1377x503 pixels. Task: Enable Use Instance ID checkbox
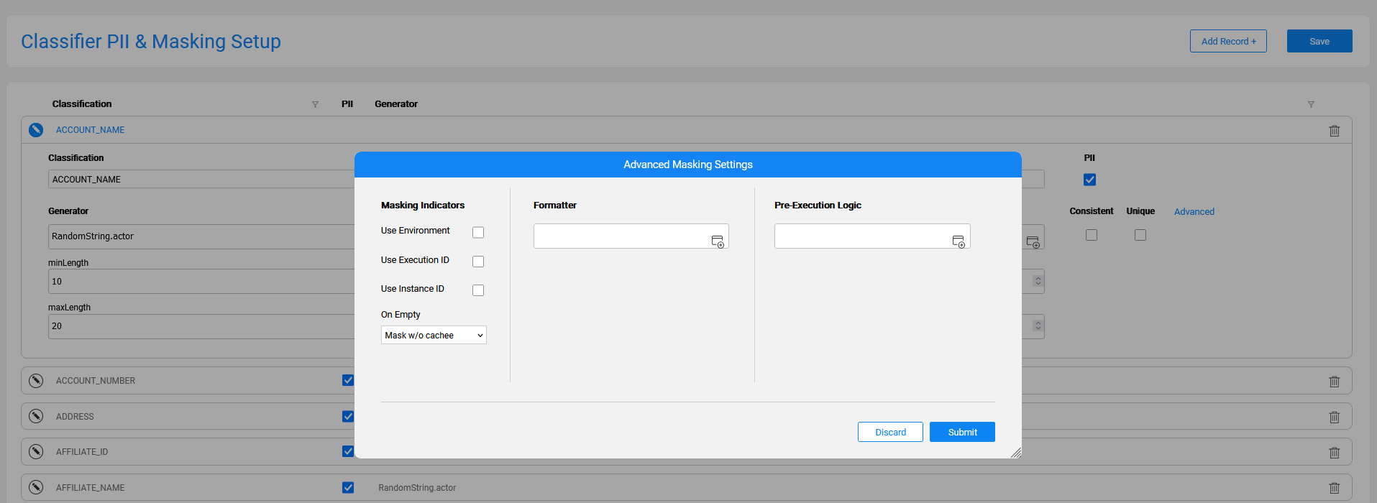478,290
